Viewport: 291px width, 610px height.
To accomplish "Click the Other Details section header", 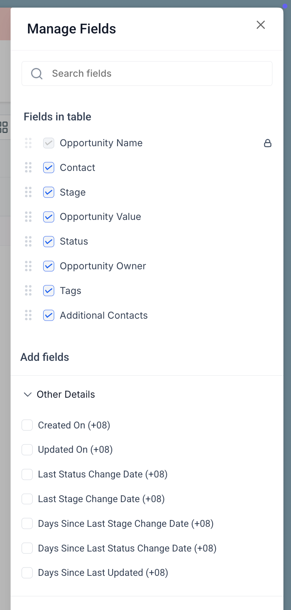I will (x=66, y=394).
